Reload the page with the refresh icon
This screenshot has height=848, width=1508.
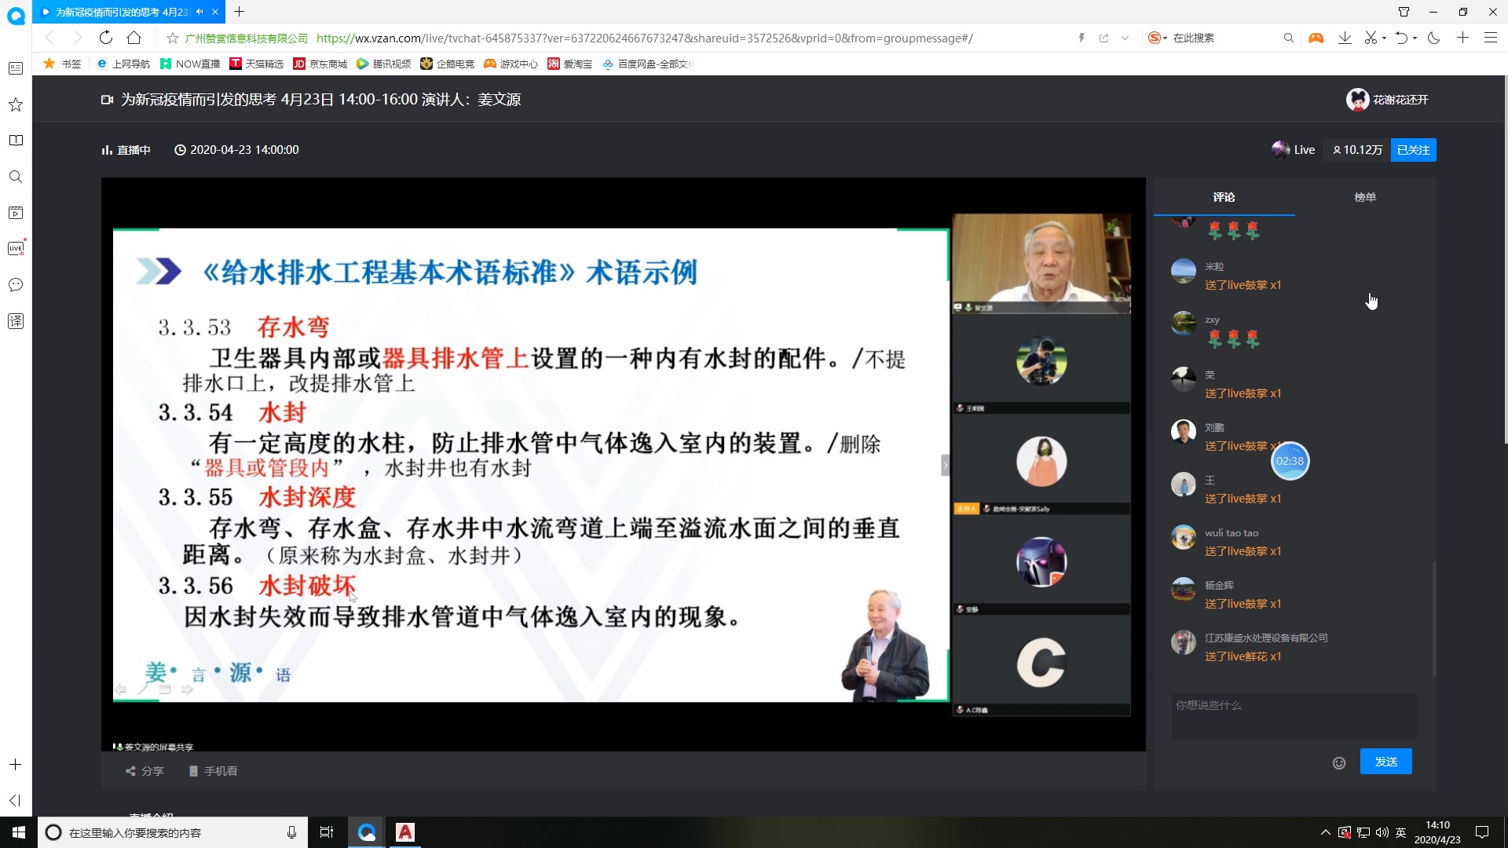[106, 38]
